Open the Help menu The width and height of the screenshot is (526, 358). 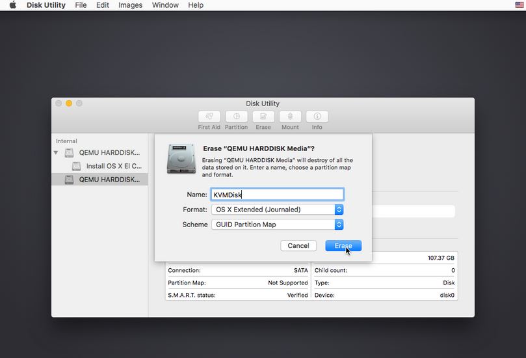(x=196, y=5)
